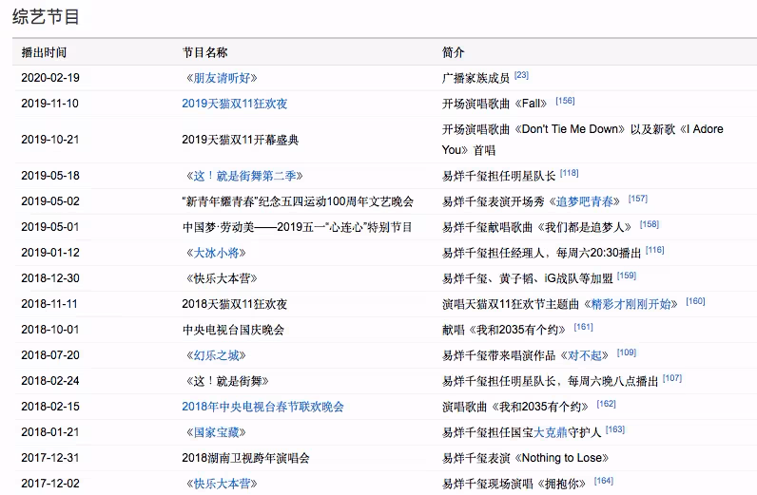Follow the 大克鼎 link
Viewport: 757px width, 495px height.
[550, 432]
